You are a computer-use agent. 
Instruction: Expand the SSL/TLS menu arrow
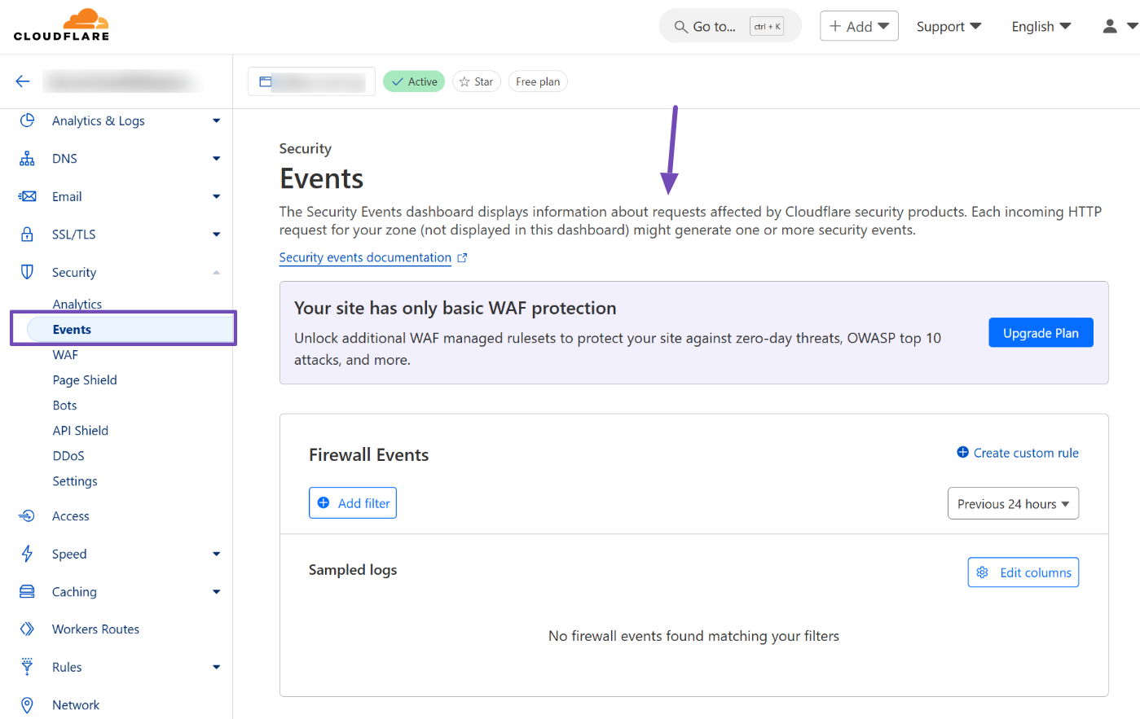coord(216,235)
